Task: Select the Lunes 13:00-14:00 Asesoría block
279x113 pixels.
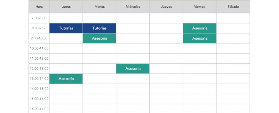Action: point(66,79)
